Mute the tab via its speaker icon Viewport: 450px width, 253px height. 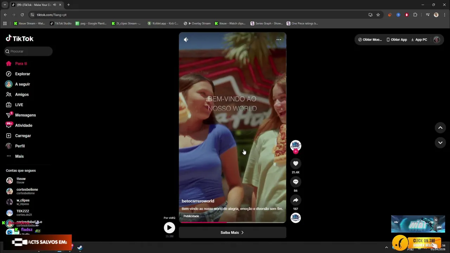tap(54, 5)
